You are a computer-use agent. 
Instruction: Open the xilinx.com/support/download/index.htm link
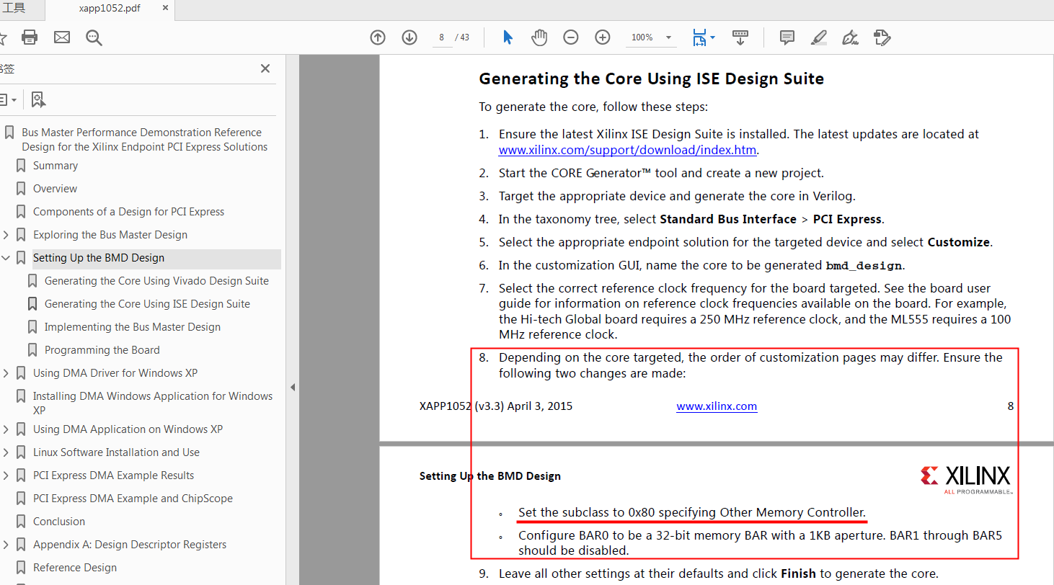click(627, 151)
